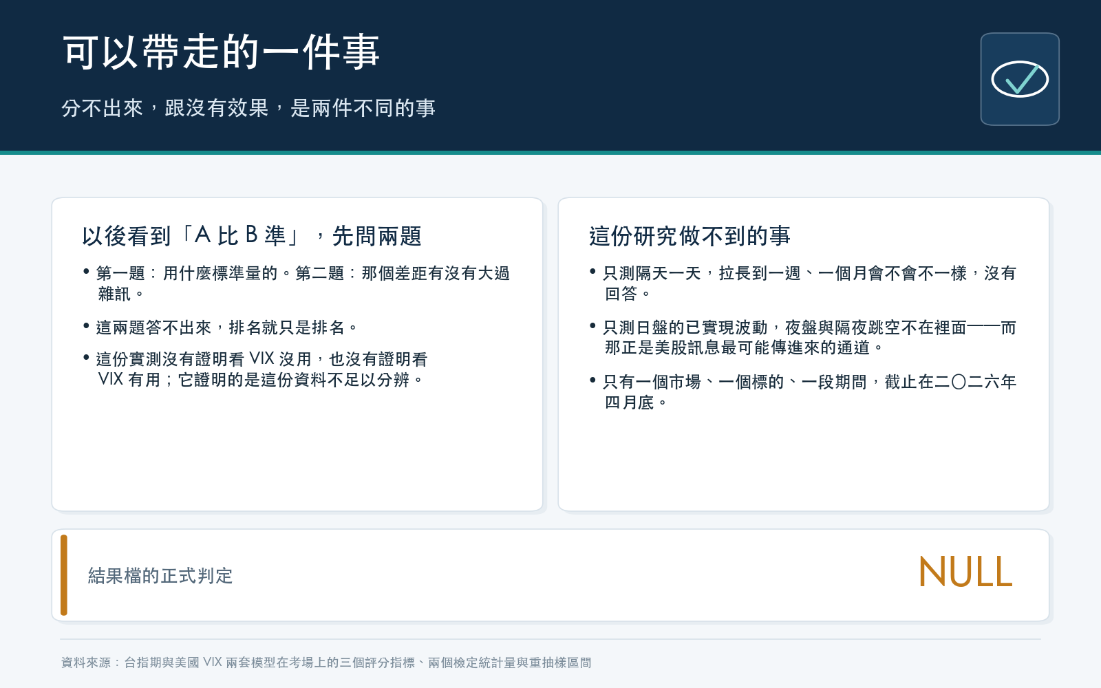Click the heading 這份研究做不到的事

pyautogui.click(x=690, y=236)
